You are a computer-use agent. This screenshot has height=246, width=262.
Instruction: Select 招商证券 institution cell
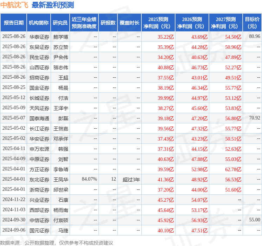[x=39, y=78]
